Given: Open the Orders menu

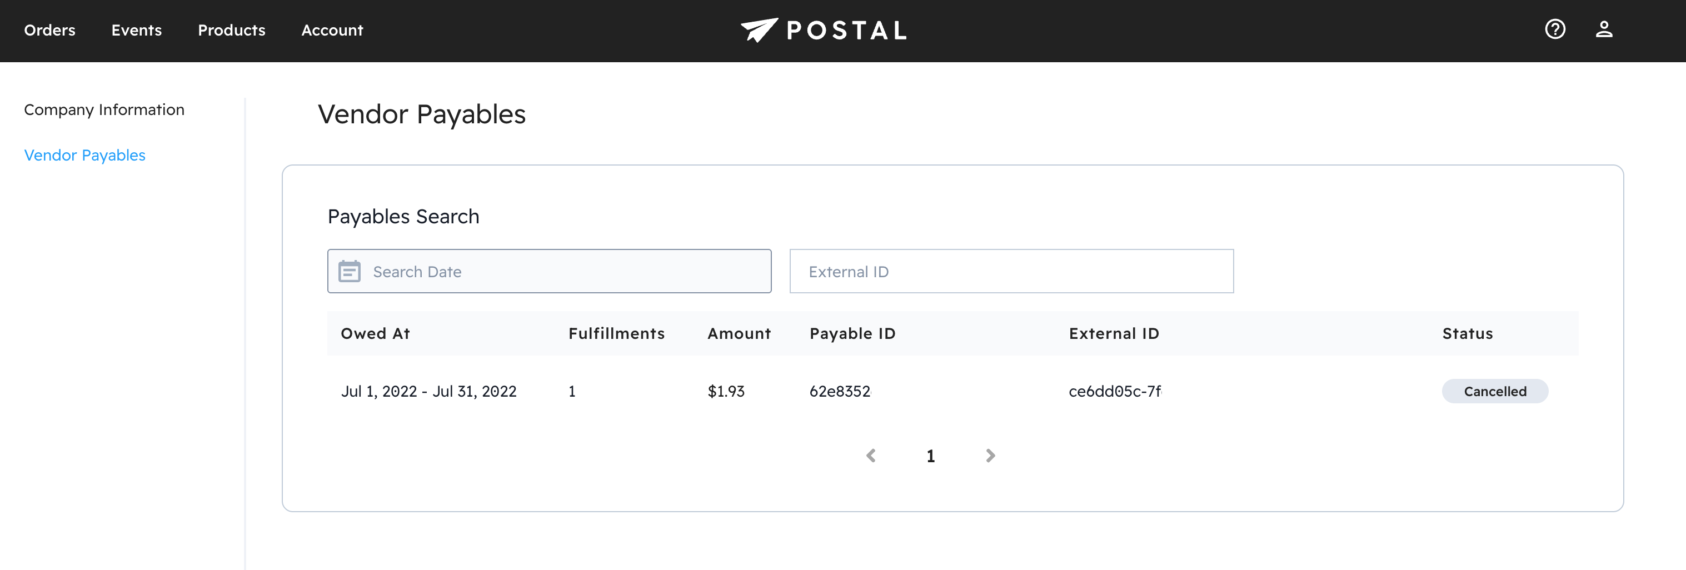Looking at the screenshot, I should click(x=50, y=30).
